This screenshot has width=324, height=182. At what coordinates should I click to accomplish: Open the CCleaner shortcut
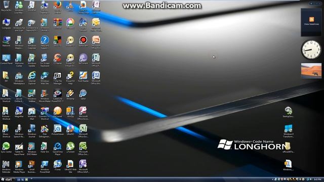57,59
